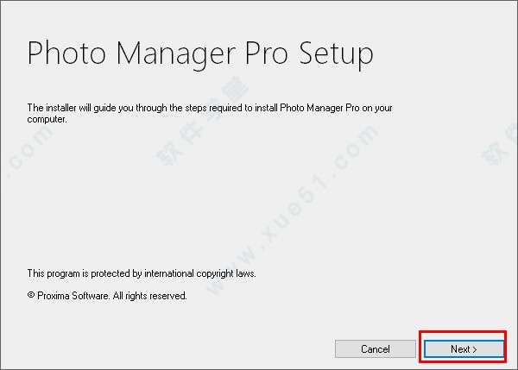The width and height of the screenshot is (518, 370).
Task: Click the arrow symbol on Next
Action: (x=475, y=349)
